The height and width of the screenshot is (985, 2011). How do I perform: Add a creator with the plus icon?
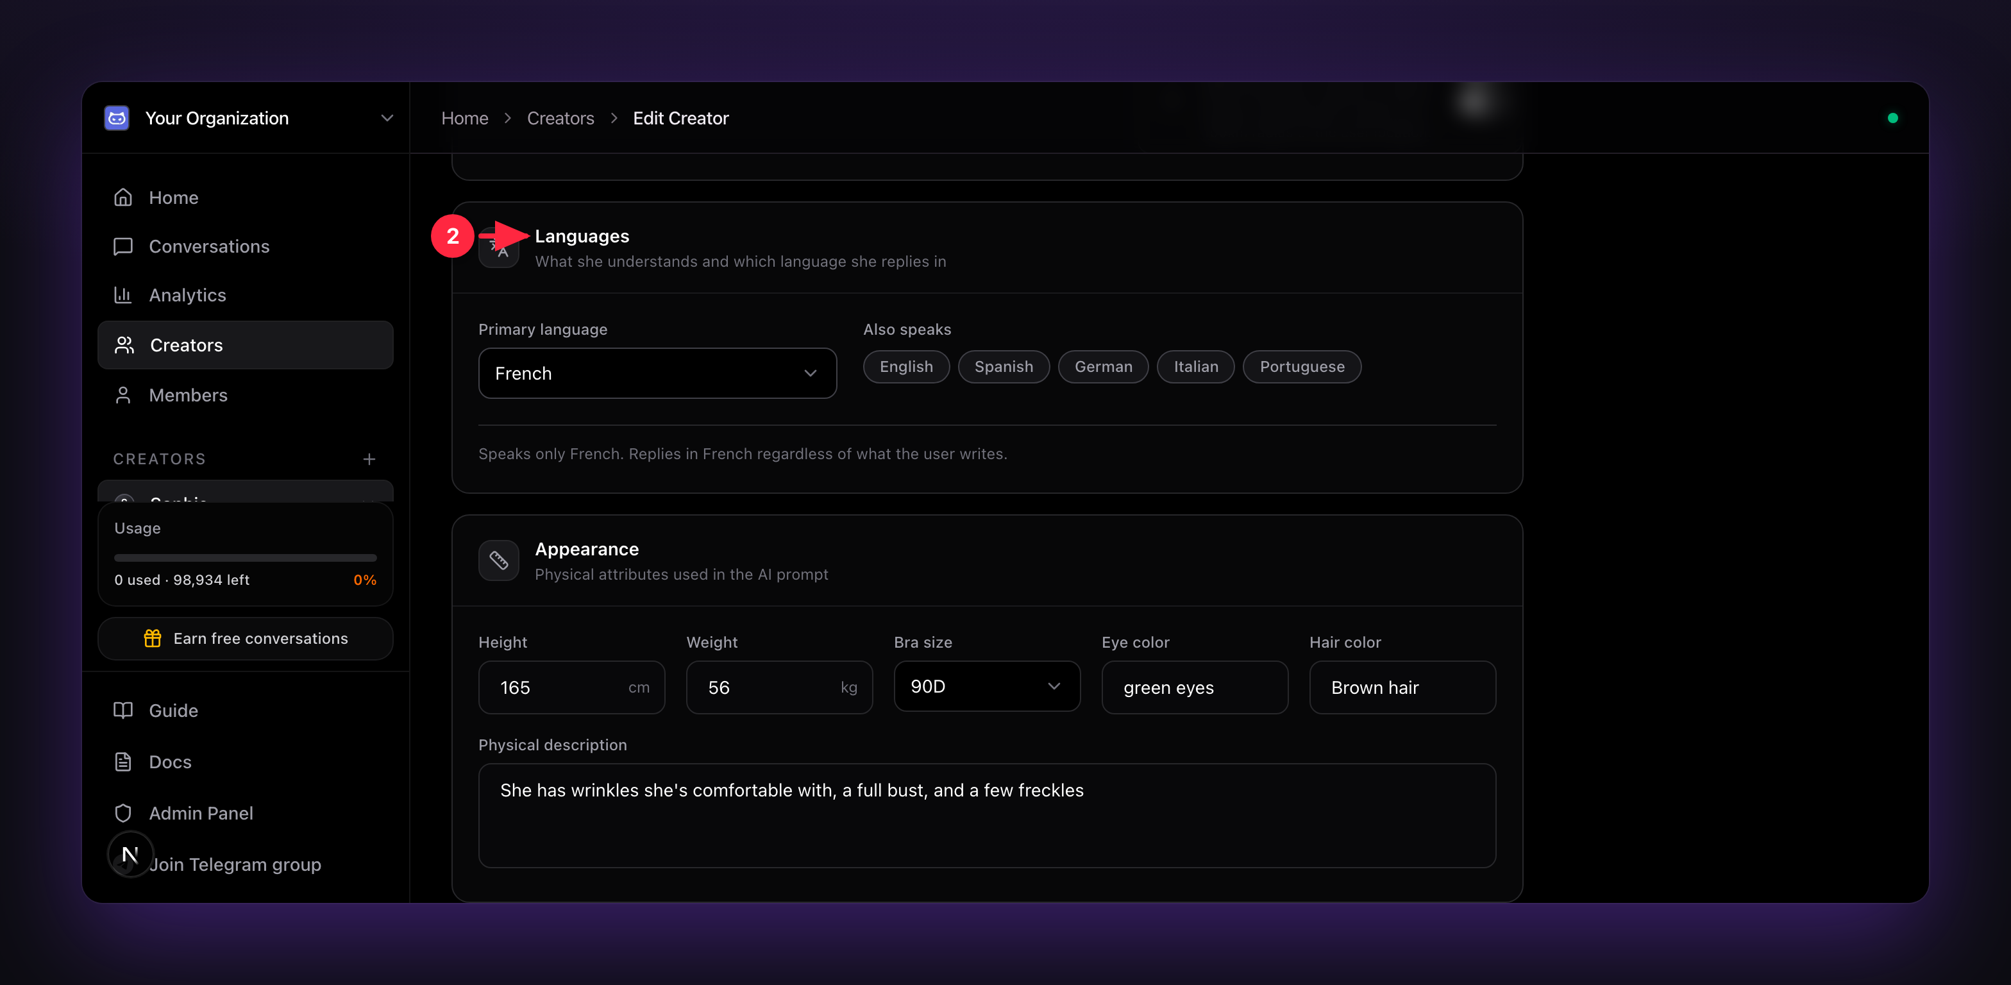(x=369, y=459)
